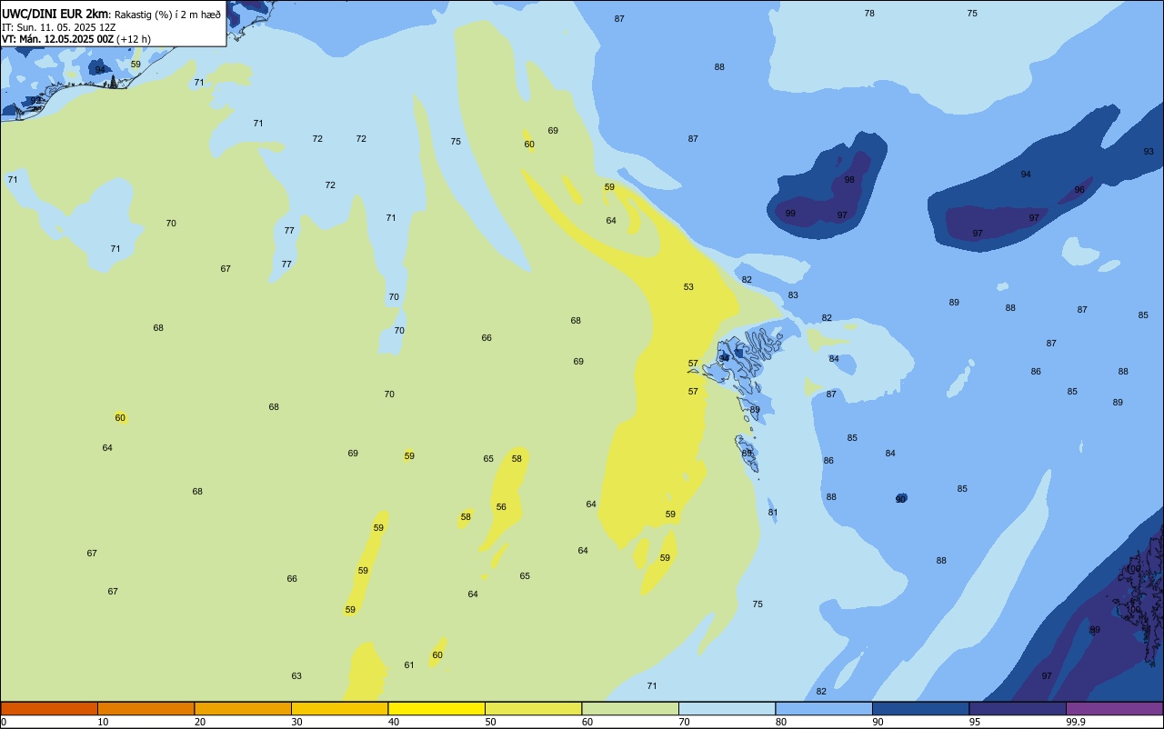Click the '(+12 h)' forecast offset text
The height and width of the screenshot is (729, 1164).
point(134,39)
